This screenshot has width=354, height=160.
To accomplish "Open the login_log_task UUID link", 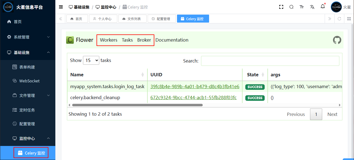I will [x=195, y=86].
